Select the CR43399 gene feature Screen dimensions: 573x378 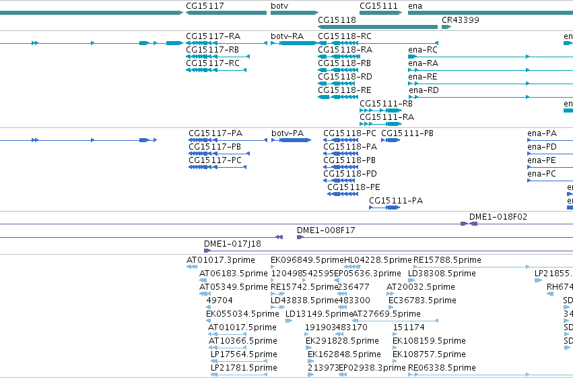point(446,27)
